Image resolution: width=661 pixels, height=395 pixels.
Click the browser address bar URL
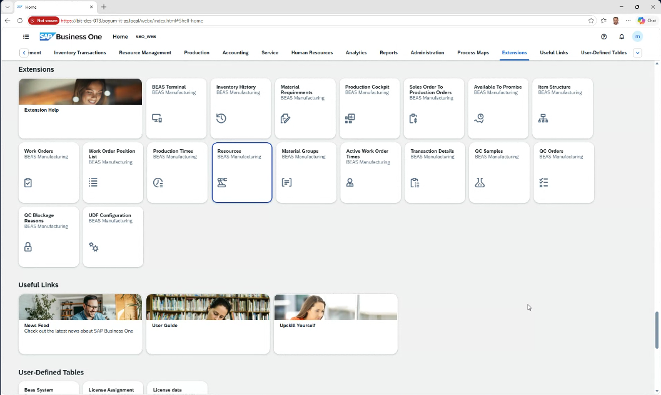point(132,21)
